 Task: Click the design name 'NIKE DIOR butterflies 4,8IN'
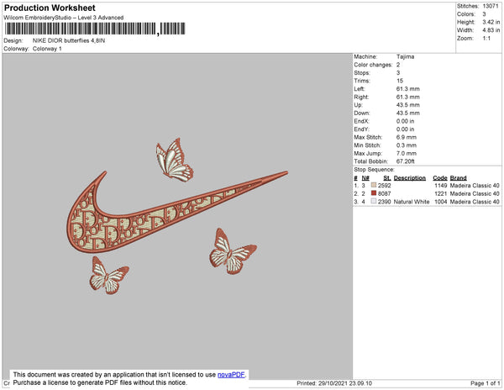click(x=69, y=41)
